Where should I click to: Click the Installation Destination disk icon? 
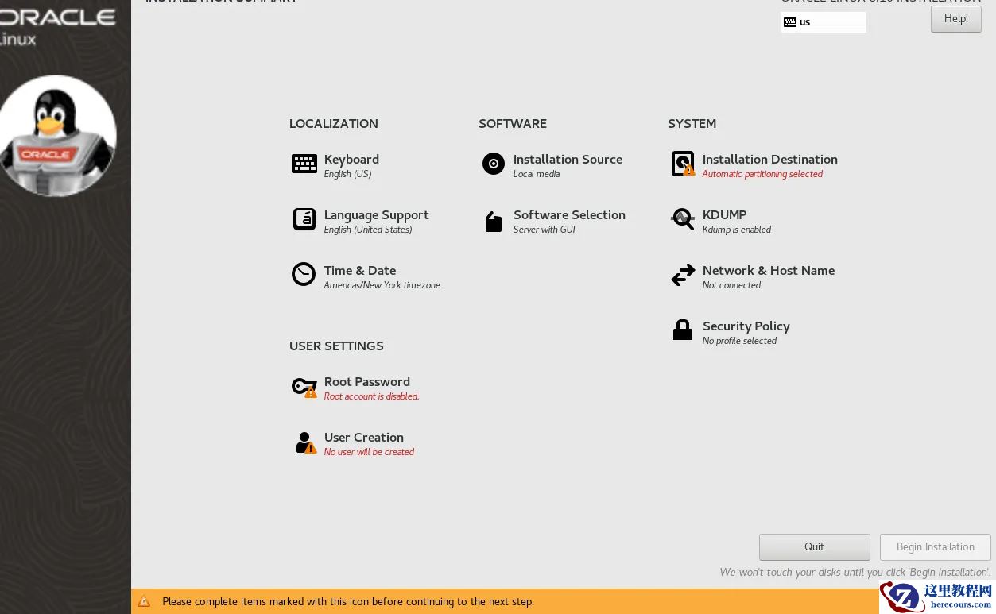click(x=683, y=164)
